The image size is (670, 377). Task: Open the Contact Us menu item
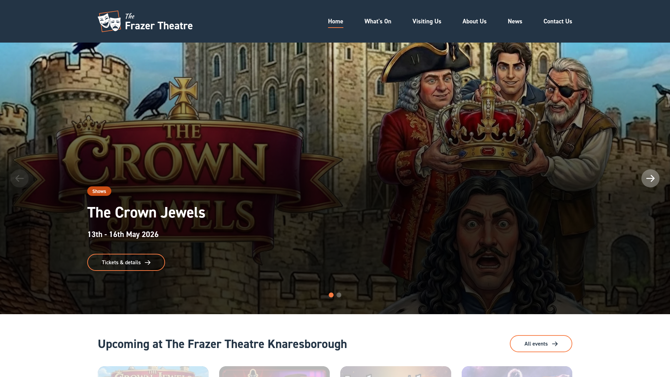558,21
